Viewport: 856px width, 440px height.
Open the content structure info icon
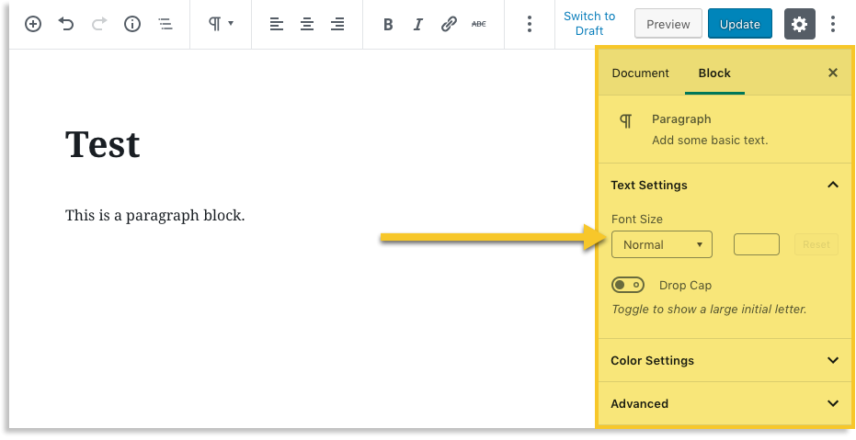click(132, 24)
